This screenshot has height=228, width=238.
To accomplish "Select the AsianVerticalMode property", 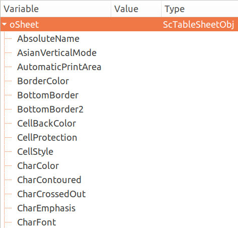I will tap(57, 53).
